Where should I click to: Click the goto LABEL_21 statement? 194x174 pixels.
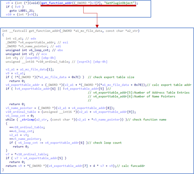(22, 11)
